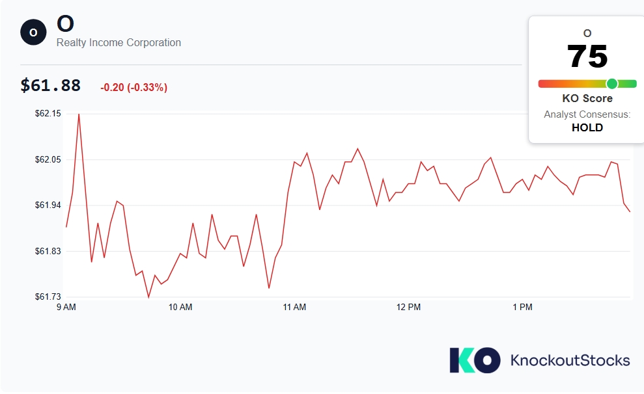The image size is (644, 394).
Task: Click the 11 AM x-axis label
Action: tap(294, 307)
